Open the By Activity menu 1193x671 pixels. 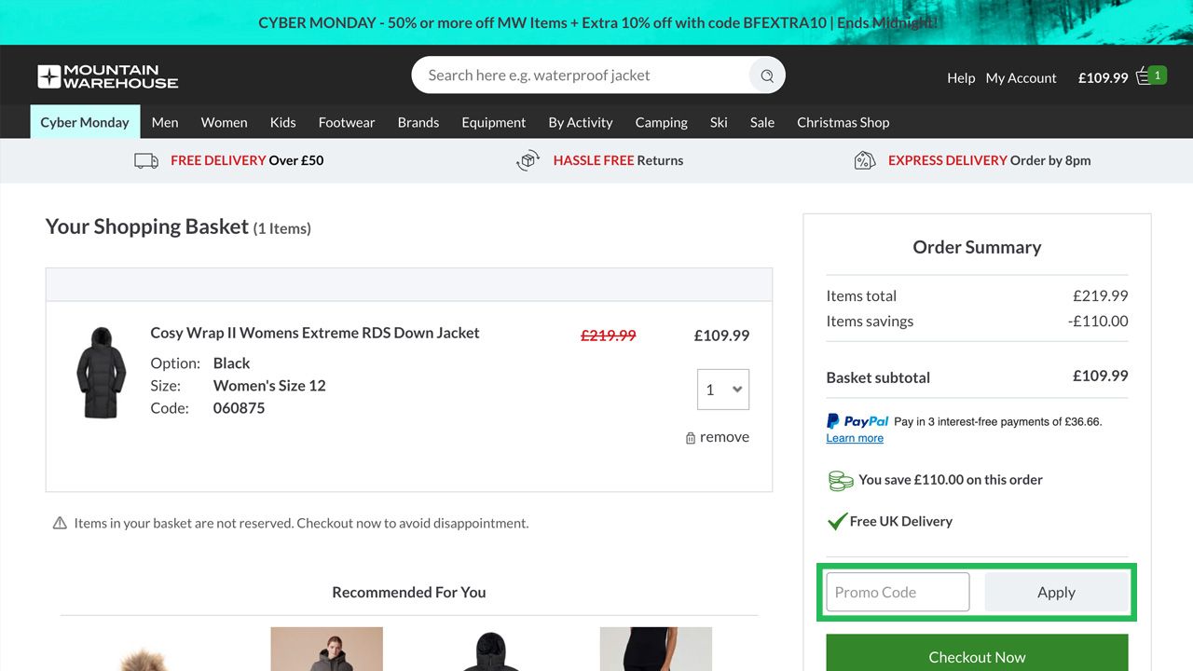[580, 122]
